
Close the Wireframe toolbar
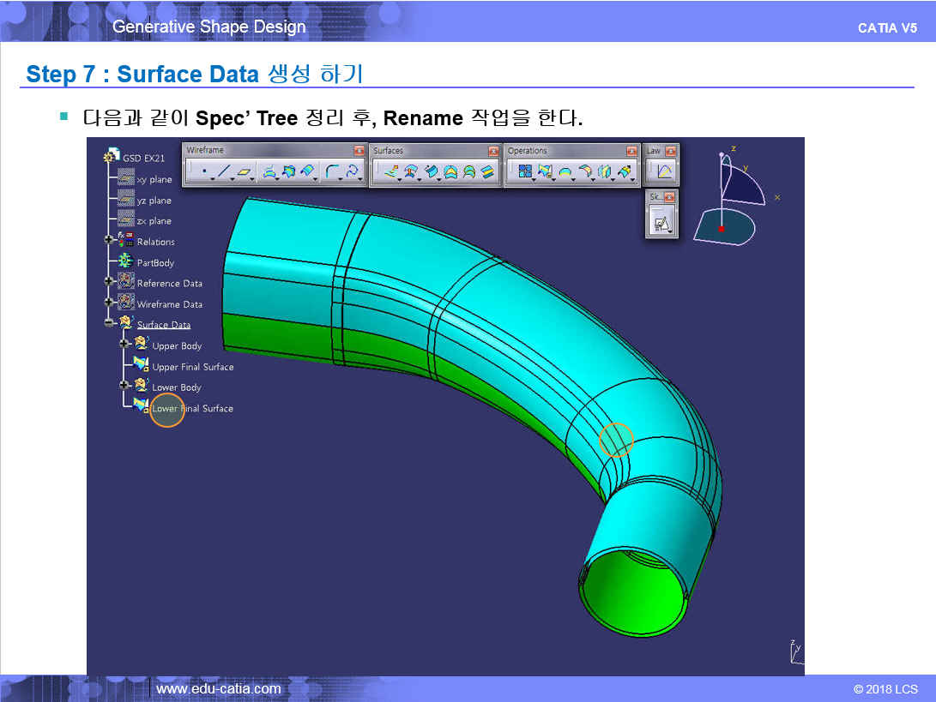[359, 151]
